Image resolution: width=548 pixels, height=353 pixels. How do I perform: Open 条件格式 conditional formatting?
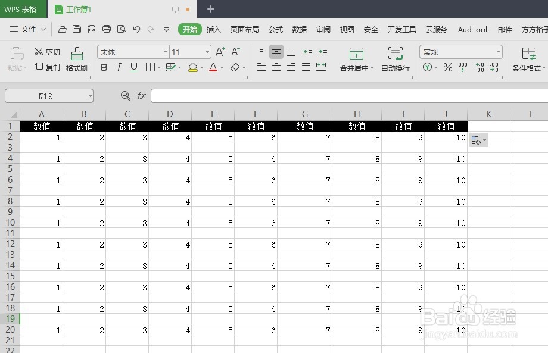pos(528,60)
